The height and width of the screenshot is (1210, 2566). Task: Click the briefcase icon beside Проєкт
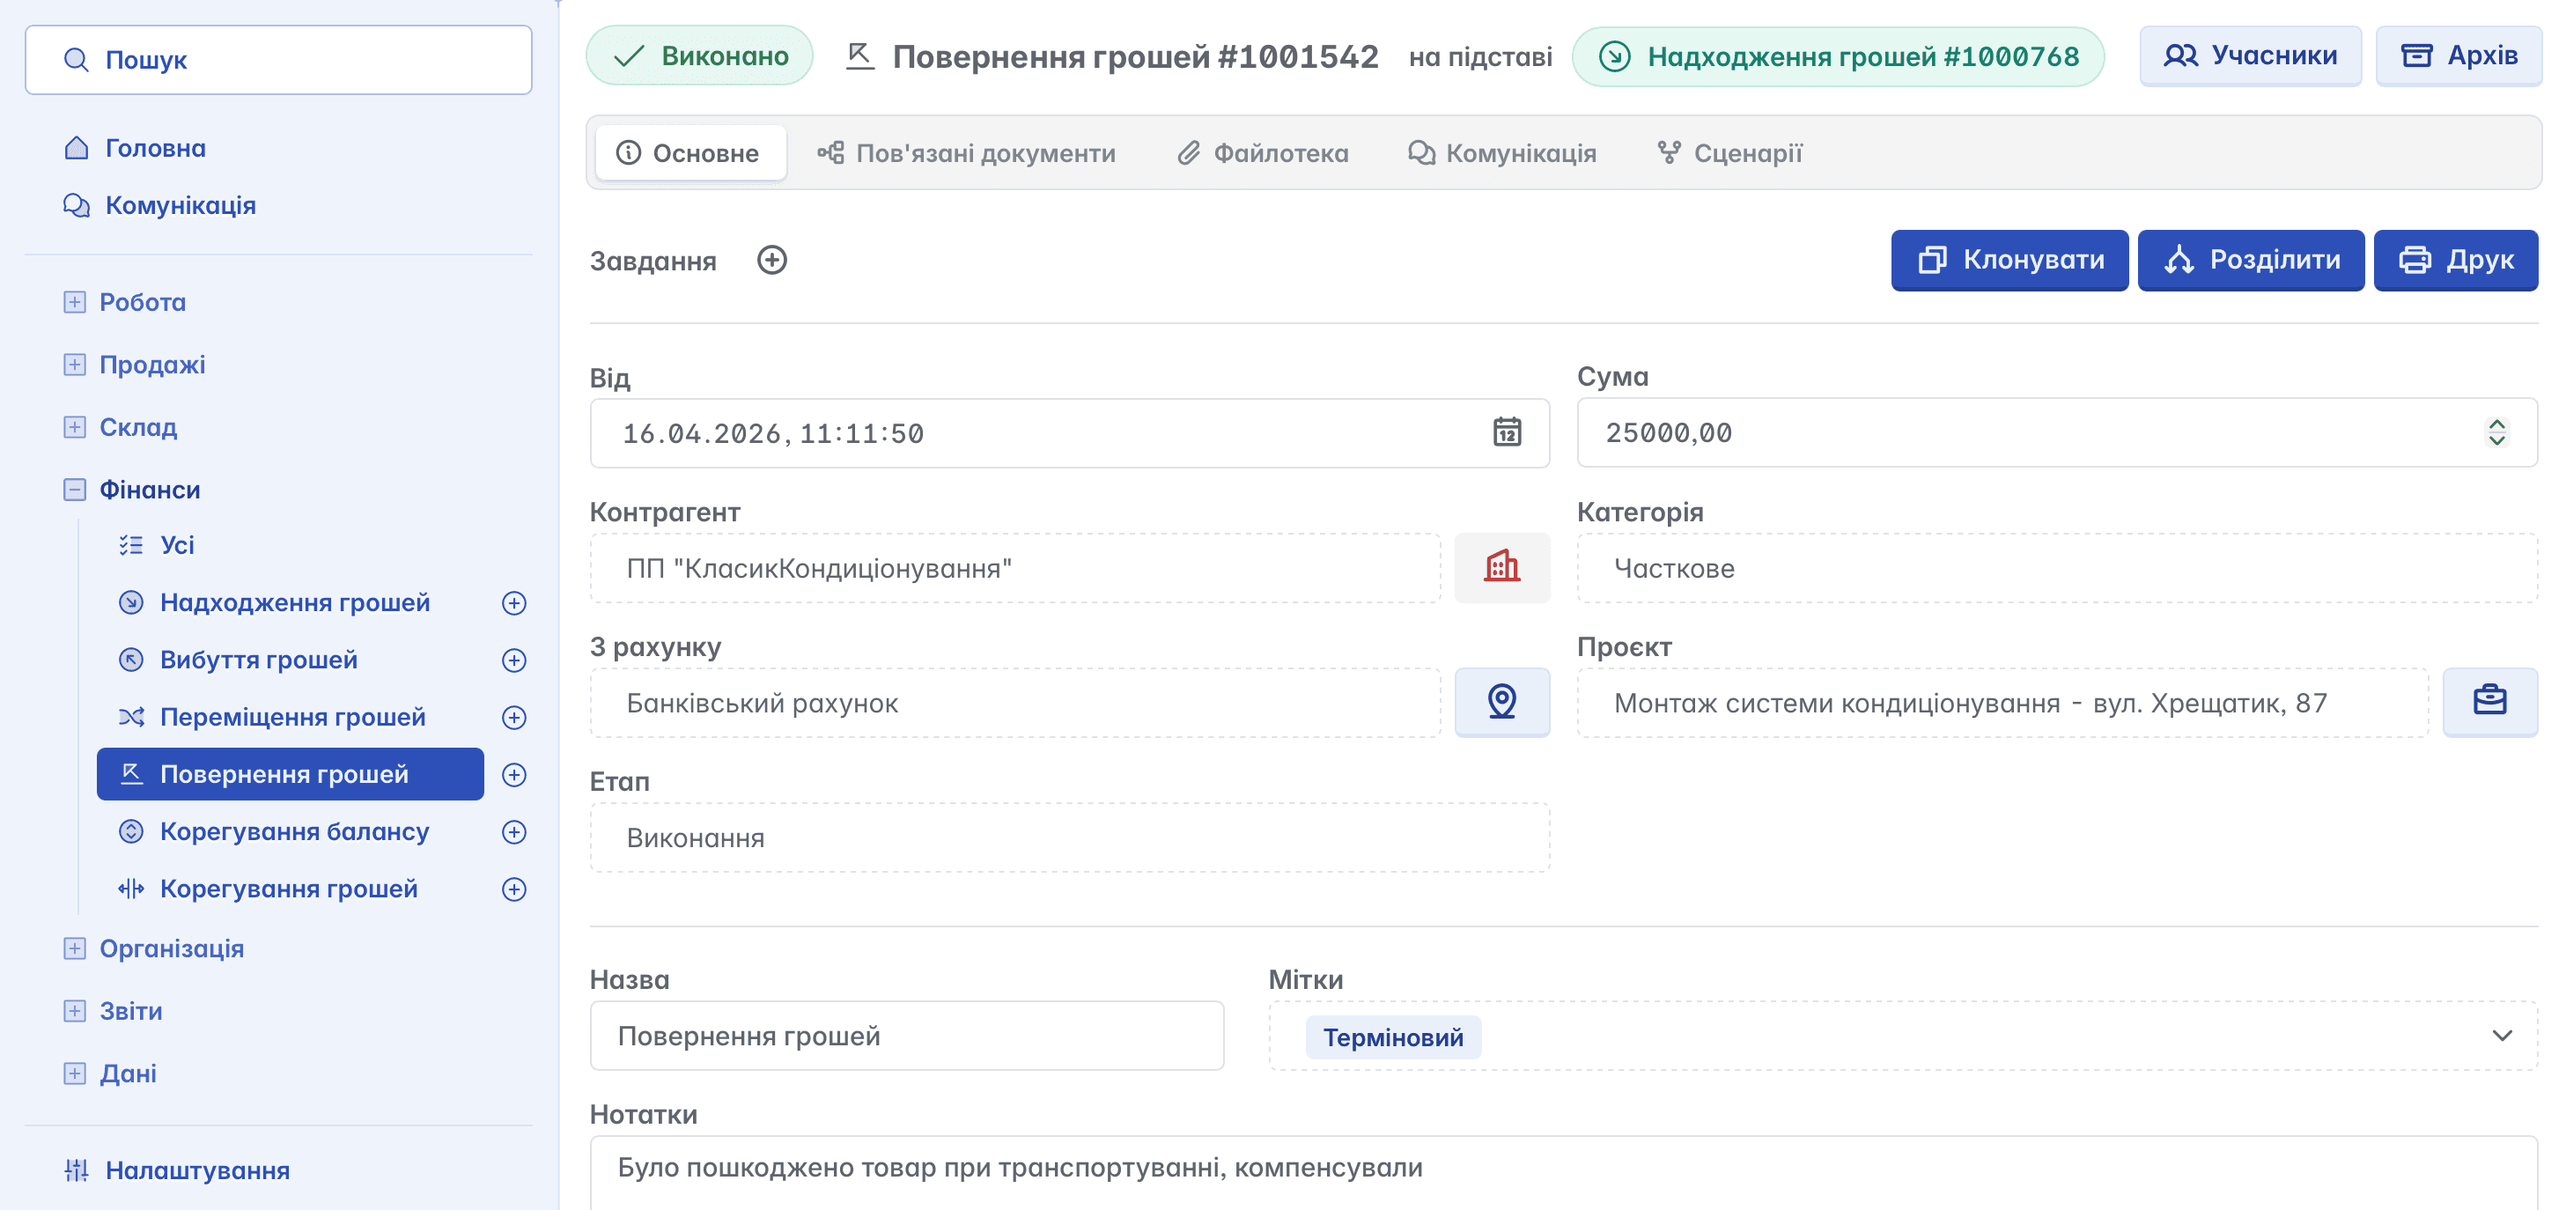pyautogui.click(x=2489, y=702)
